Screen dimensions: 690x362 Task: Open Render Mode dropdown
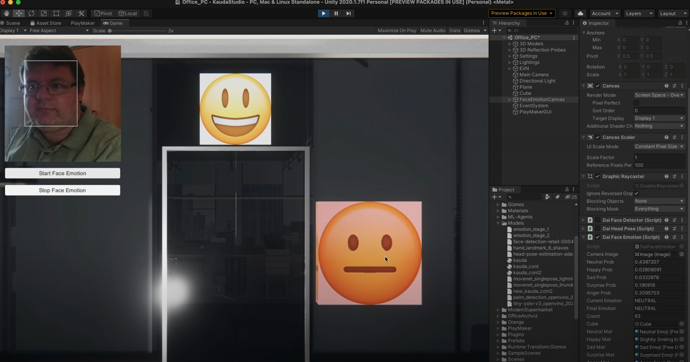point(659,95)
